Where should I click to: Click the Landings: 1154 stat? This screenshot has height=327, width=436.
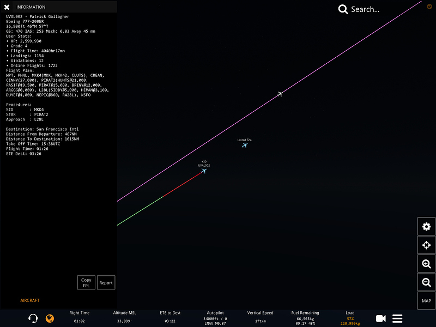(x=25, y=56)
